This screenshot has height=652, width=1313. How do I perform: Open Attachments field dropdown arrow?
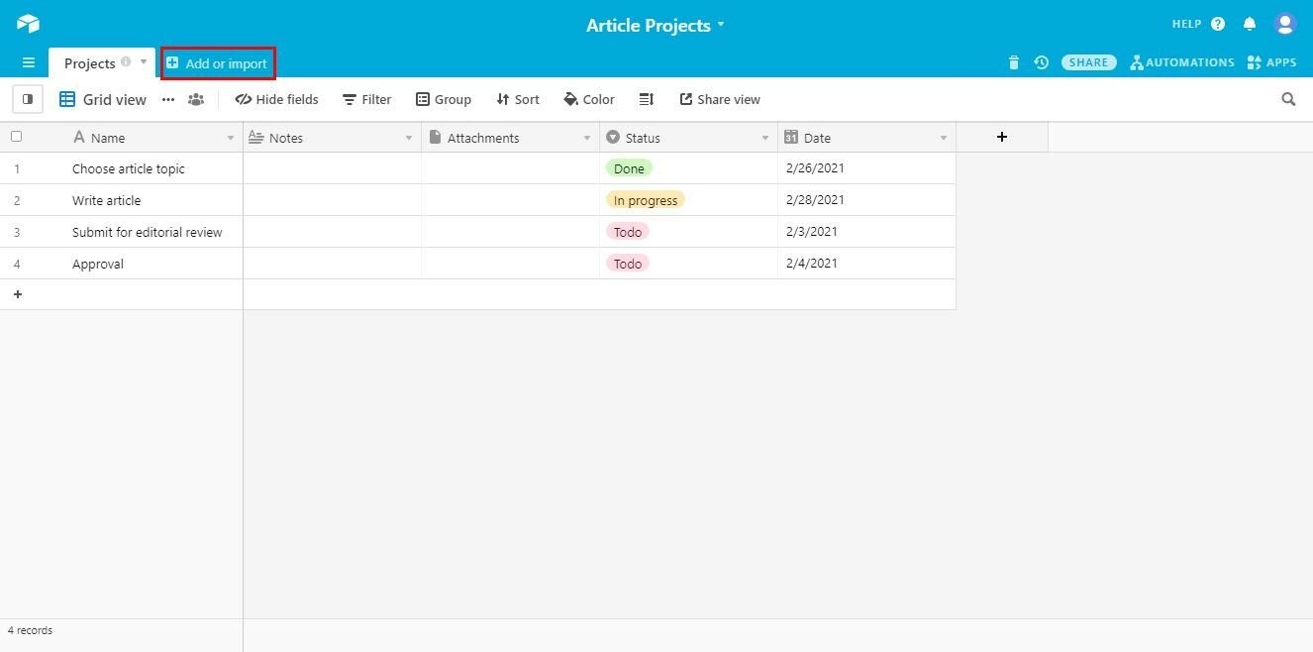(587, 138)
